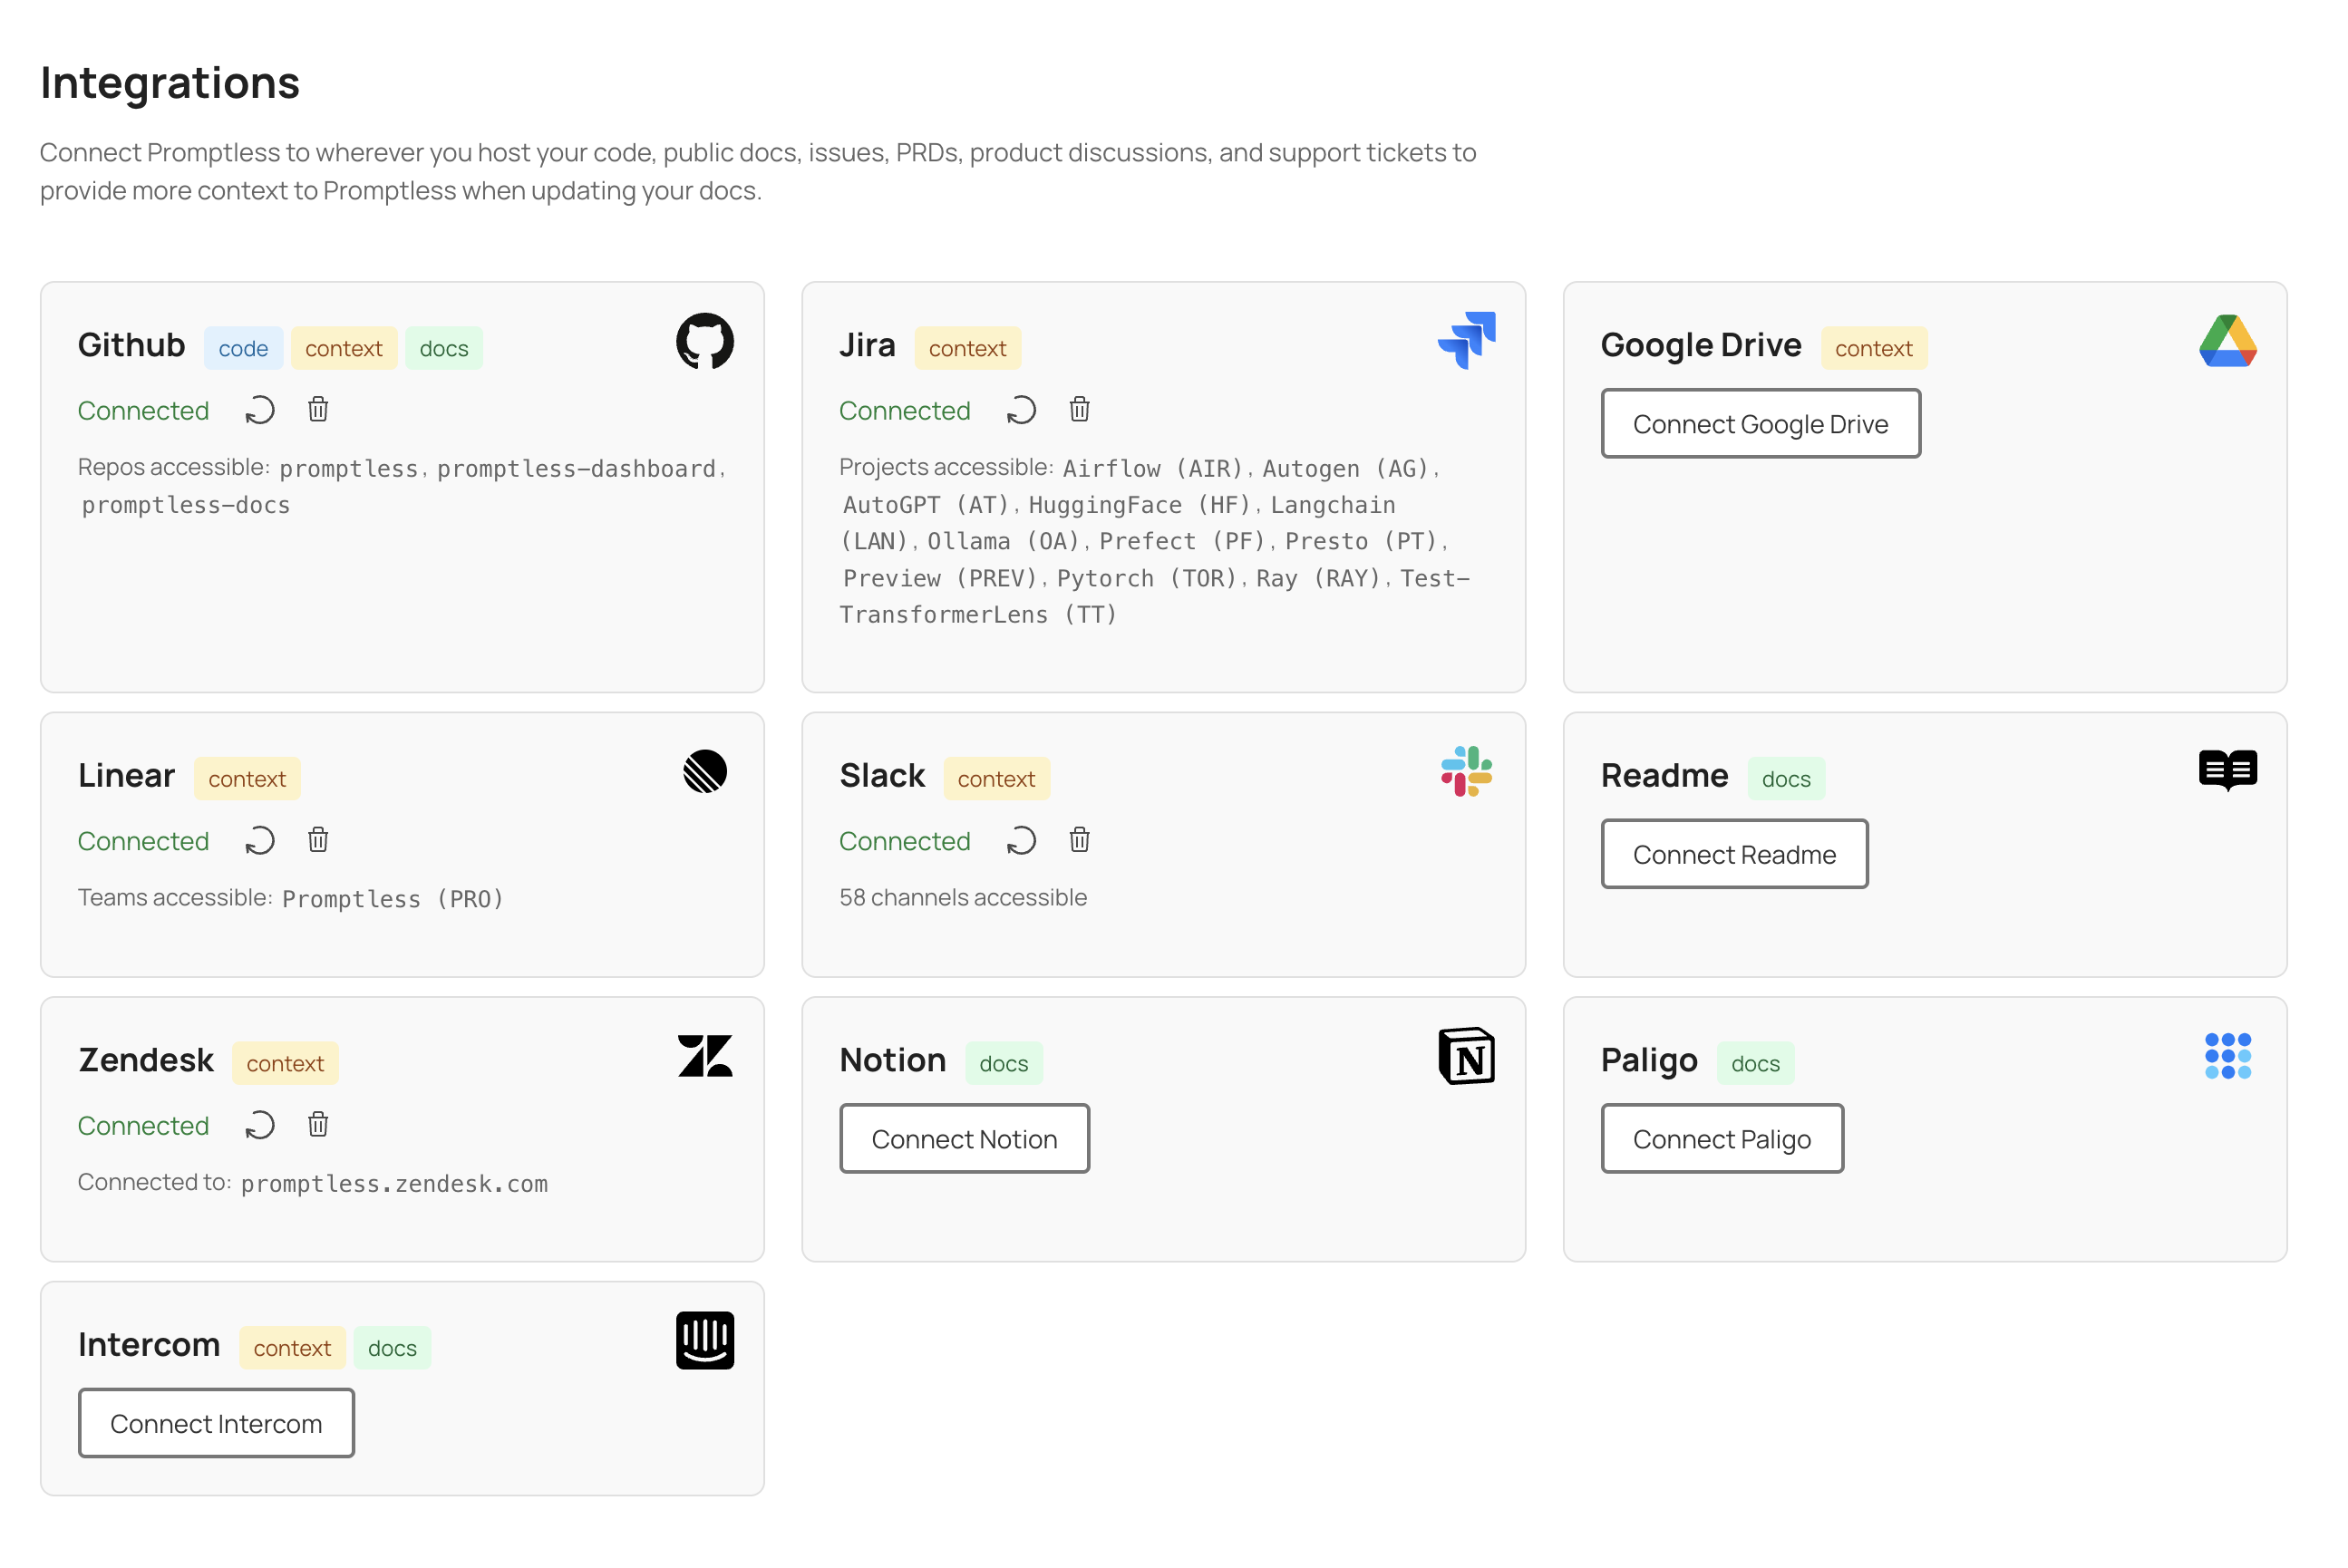The height and width of the screenshot is (1568, 2348).
Task: Refresh the Slack connection
Action: pyautogui.click(x=1021, y=841)
